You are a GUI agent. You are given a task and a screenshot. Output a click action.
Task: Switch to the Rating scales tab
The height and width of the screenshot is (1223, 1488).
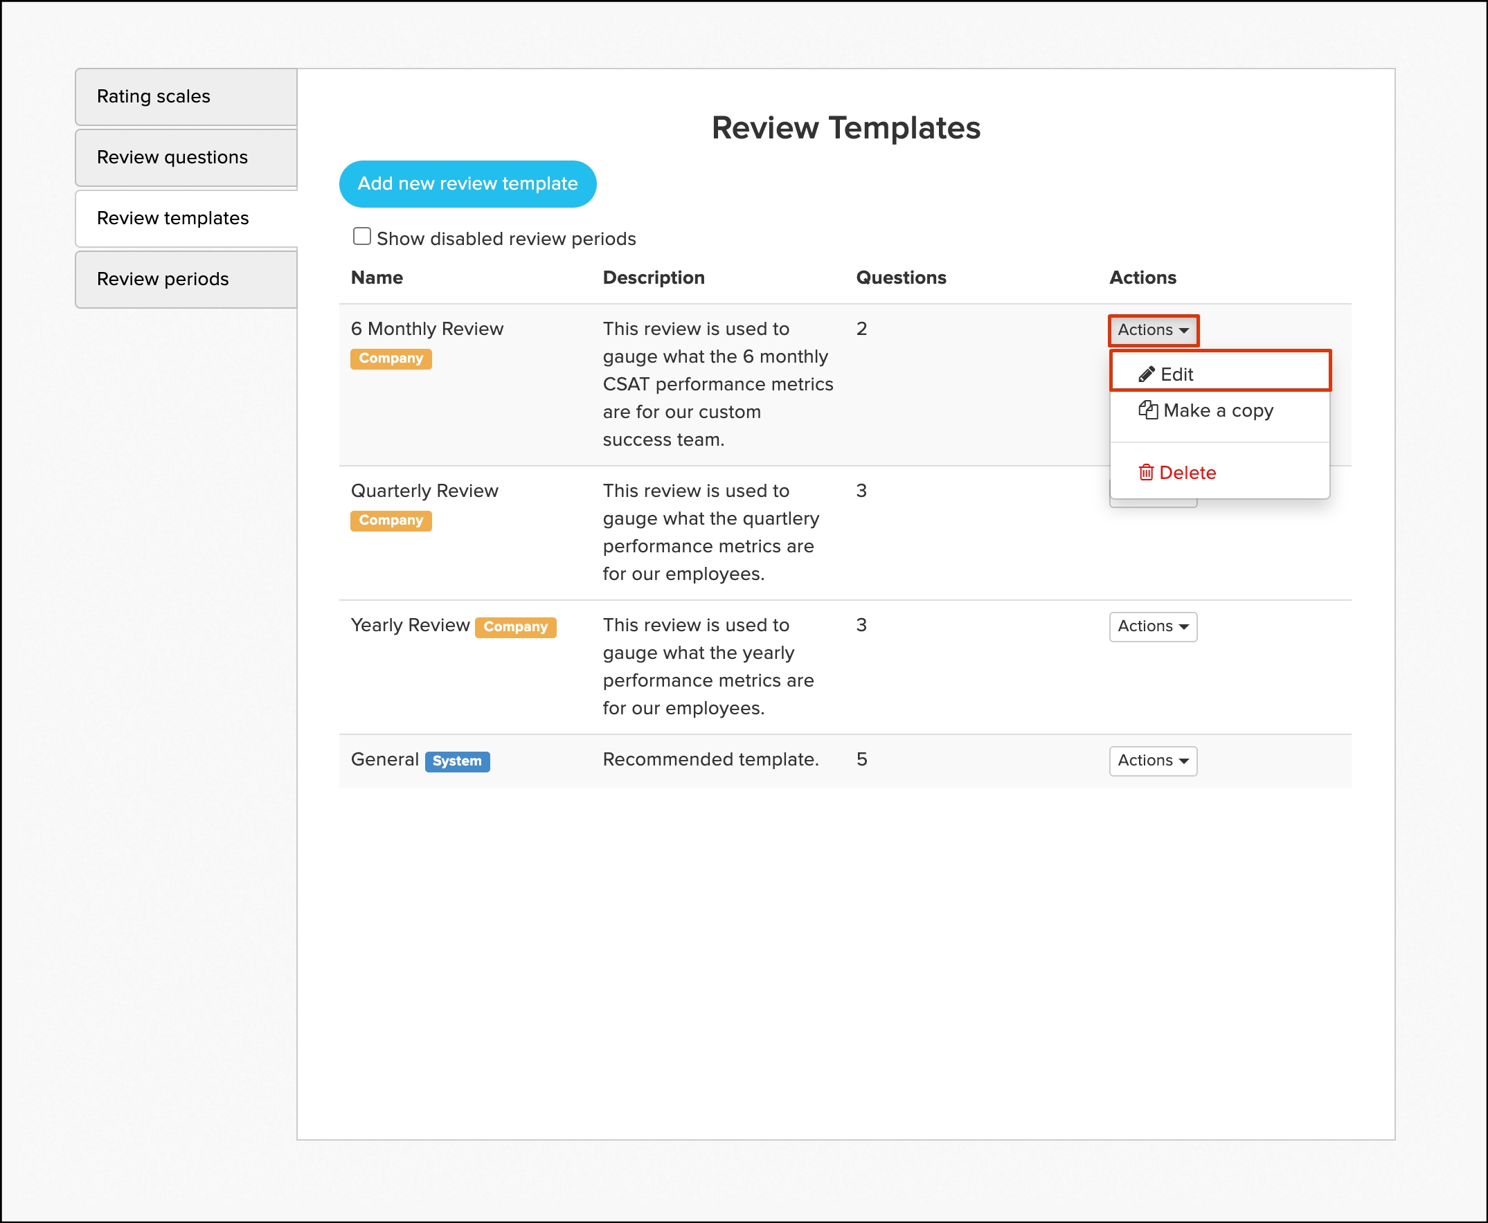click(x=154, y=96)
